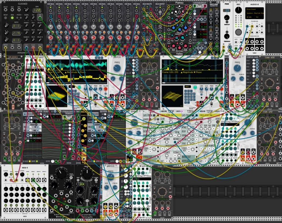Viewport: 282px width, 223px height.
Task: Toggle the SEQ-3 step 1 gate button
Action: 6,205
